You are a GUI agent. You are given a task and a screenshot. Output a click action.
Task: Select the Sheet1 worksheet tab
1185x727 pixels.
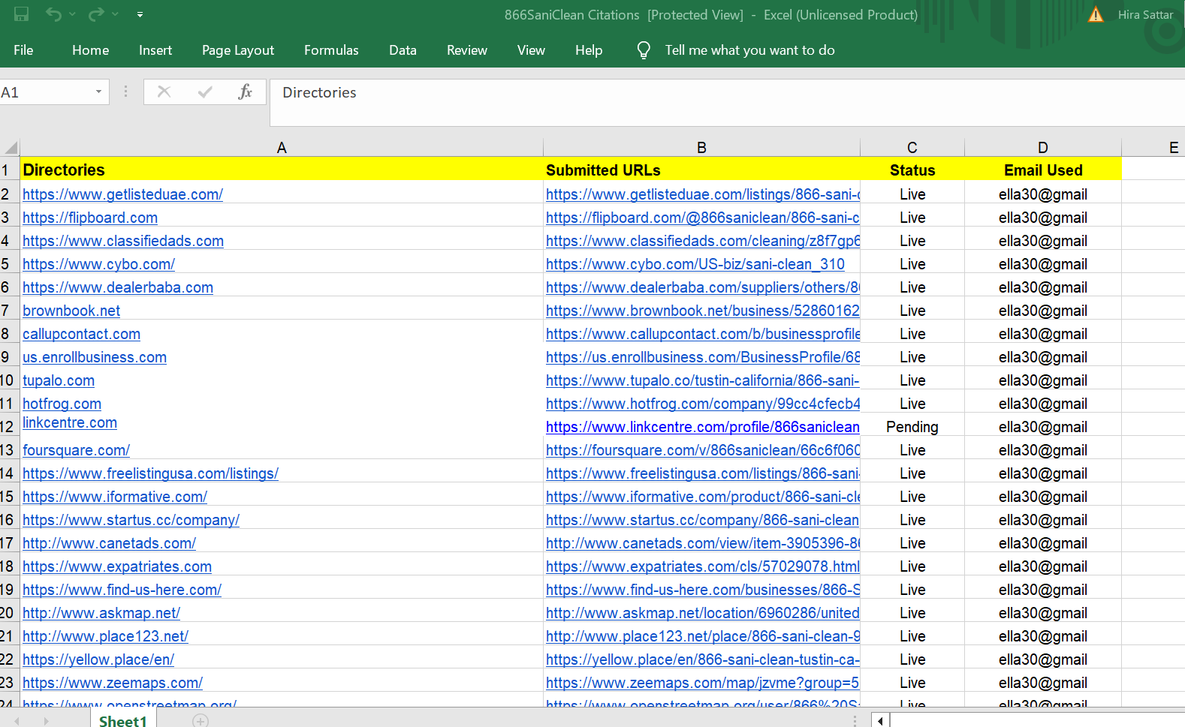click(123, 720)
